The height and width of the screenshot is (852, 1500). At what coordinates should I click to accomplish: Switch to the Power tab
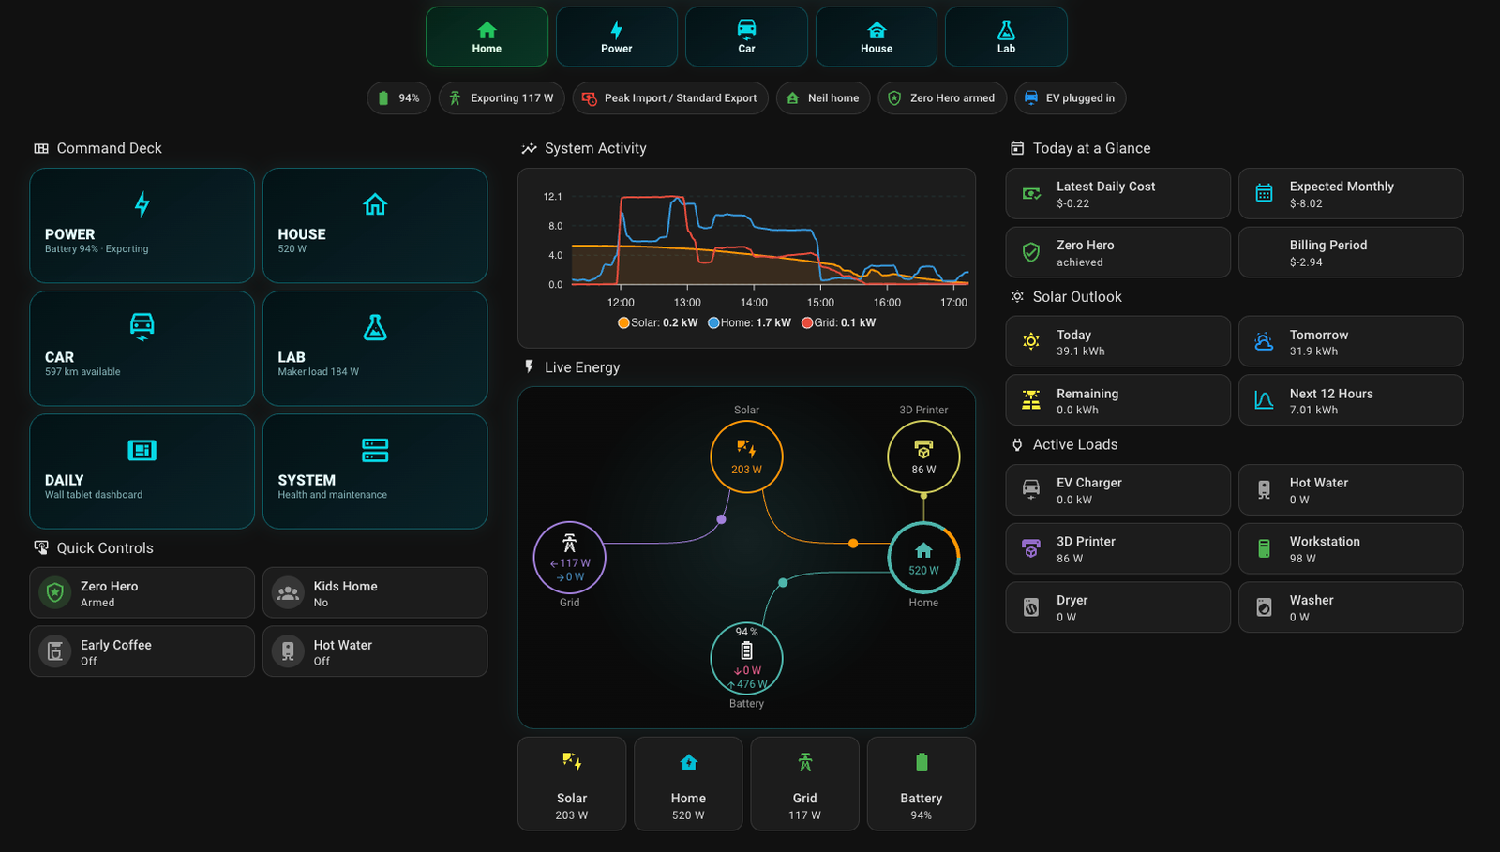(616, 37)
